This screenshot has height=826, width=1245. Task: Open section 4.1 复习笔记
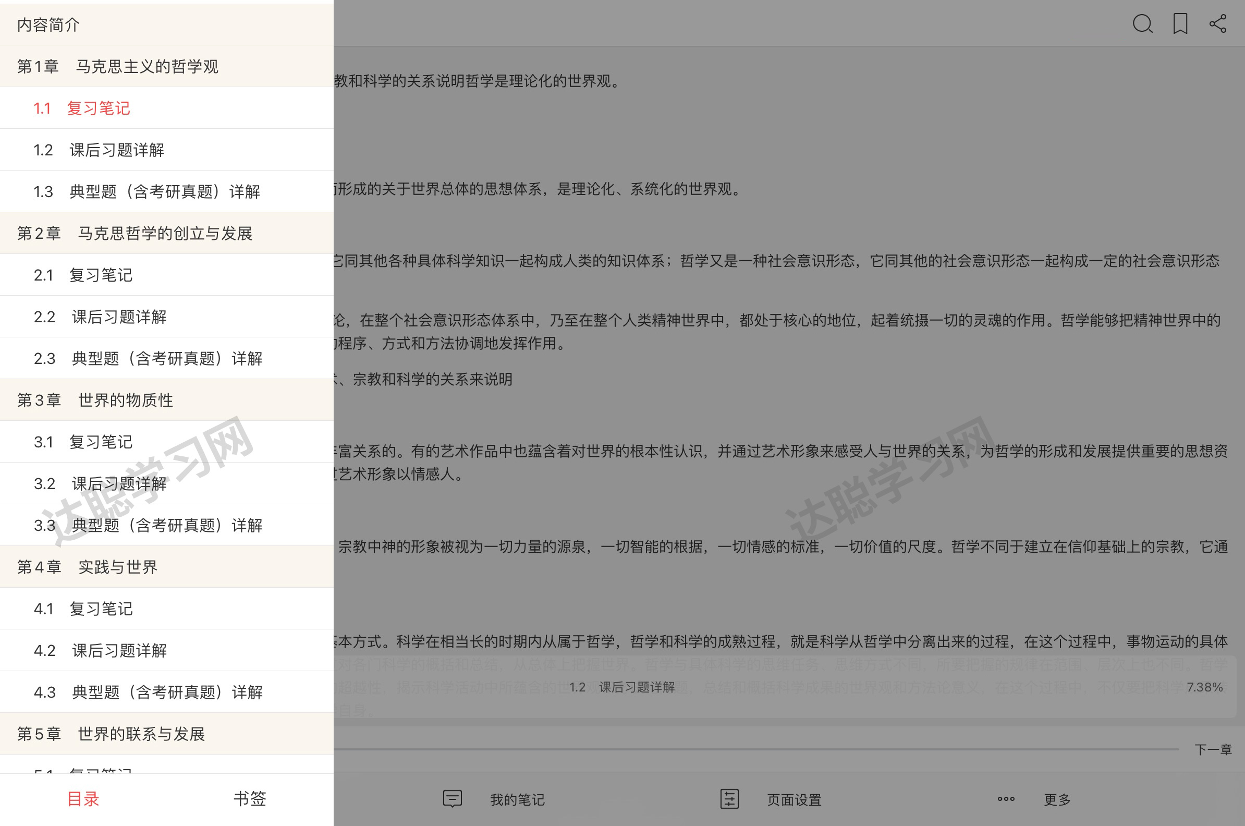pyautogui.click(x=166, y=609)
